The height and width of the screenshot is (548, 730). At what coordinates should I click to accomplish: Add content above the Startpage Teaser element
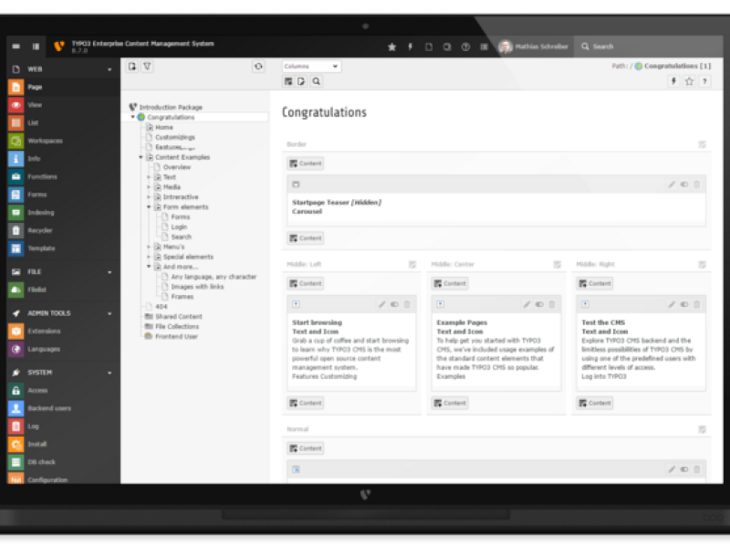[x=306, y=163]
